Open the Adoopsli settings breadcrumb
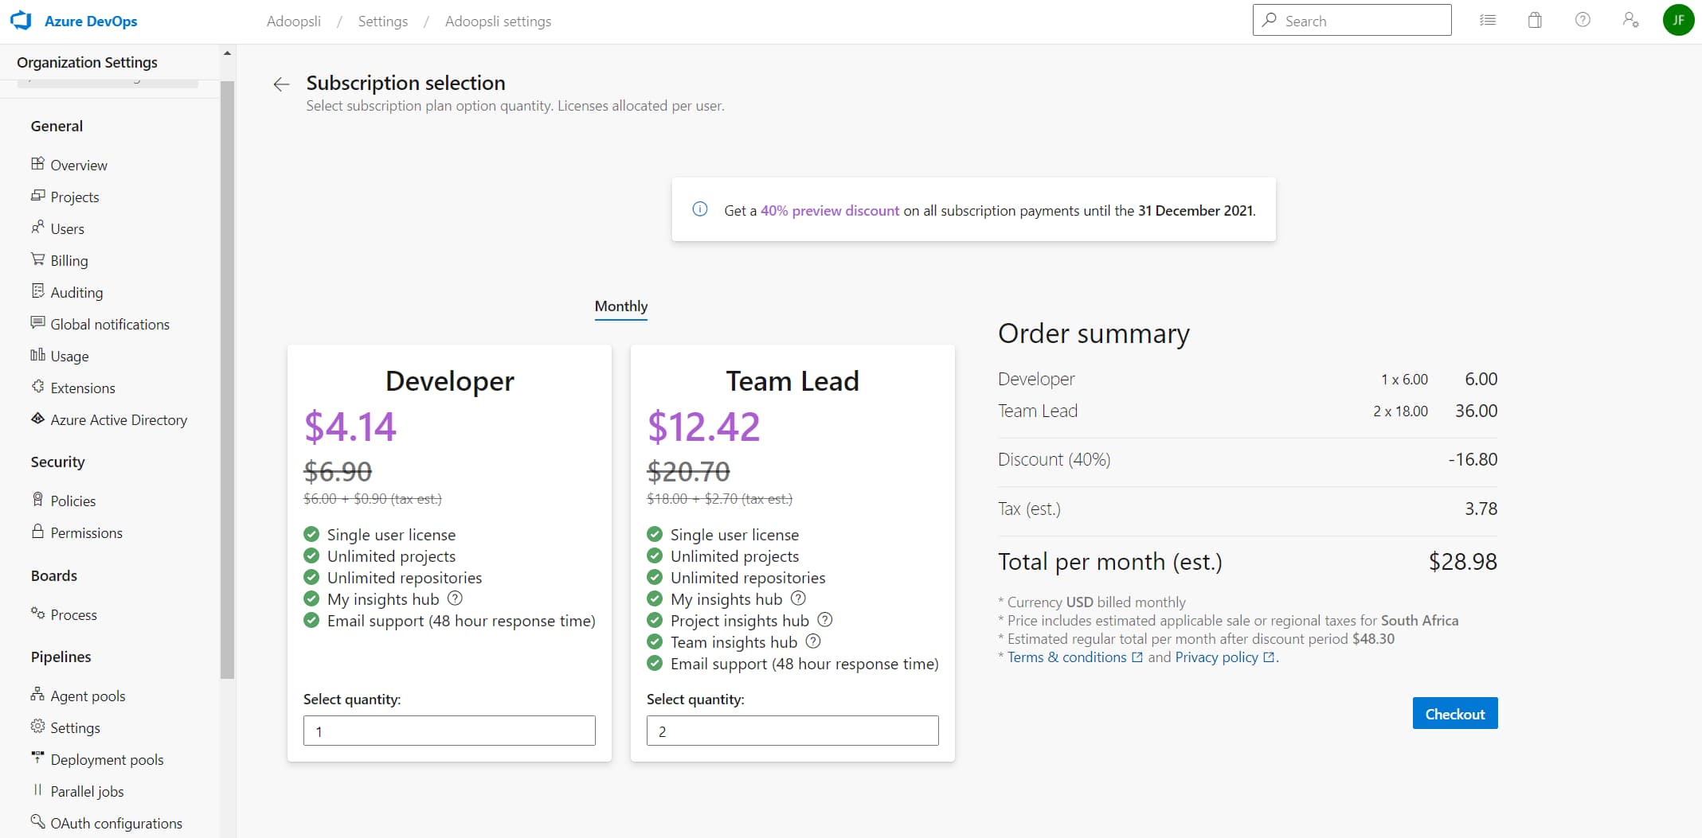Screen dimensions: 1702x838 point(499,21)
